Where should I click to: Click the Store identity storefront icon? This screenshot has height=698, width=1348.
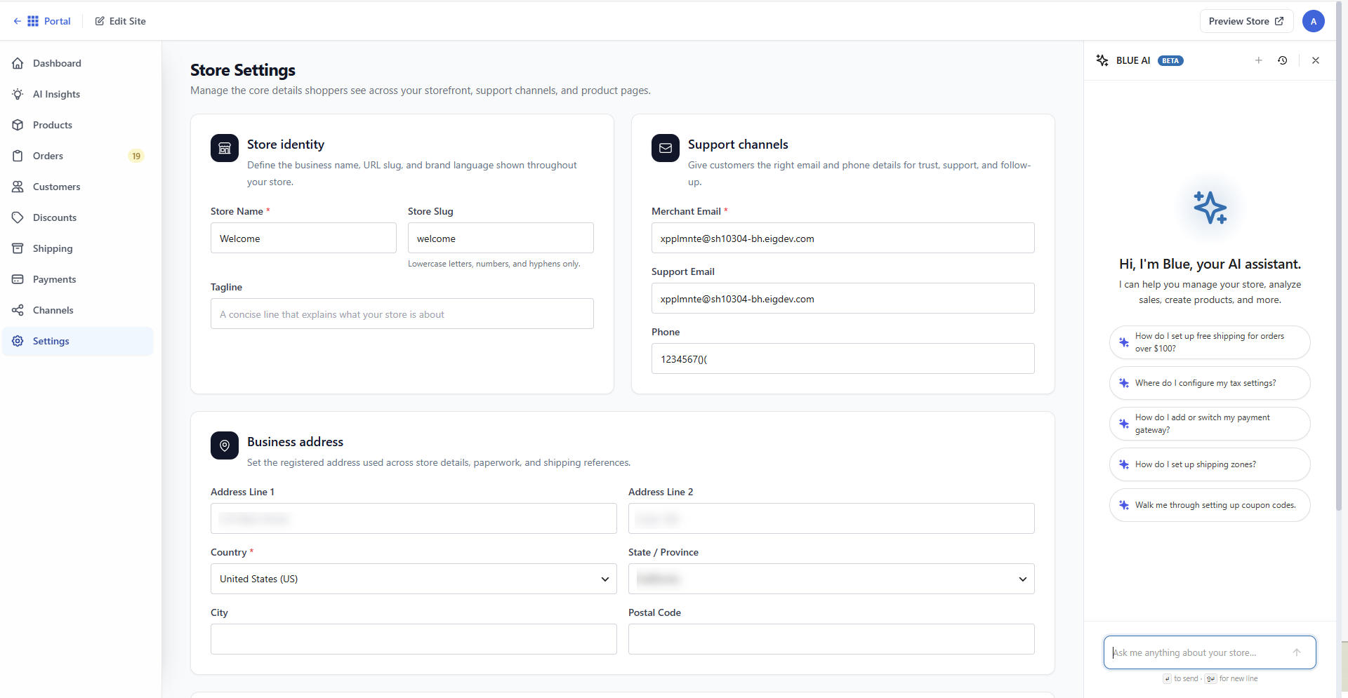point(225,148)
